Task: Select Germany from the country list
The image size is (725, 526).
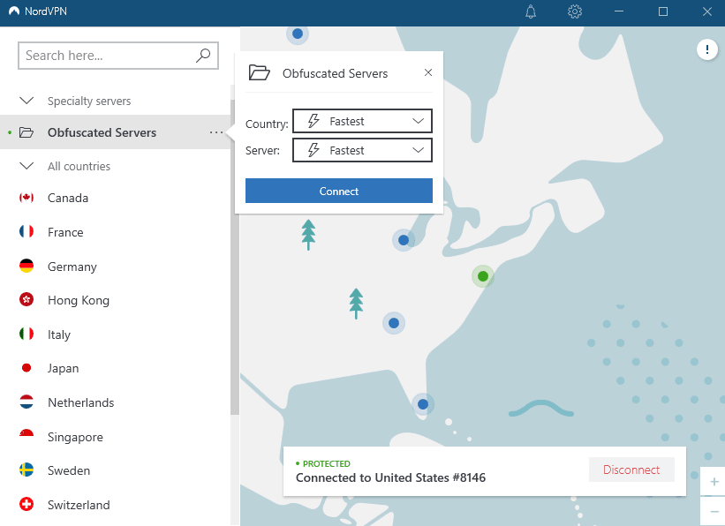Action: tap(115, 267)
